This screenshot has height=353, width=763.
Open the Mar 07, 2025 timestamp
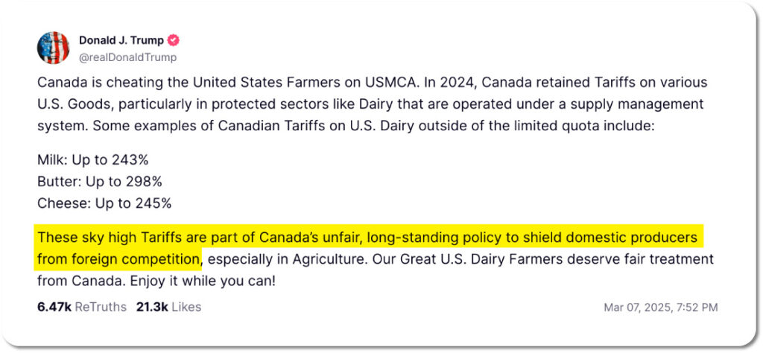(660, 308)
